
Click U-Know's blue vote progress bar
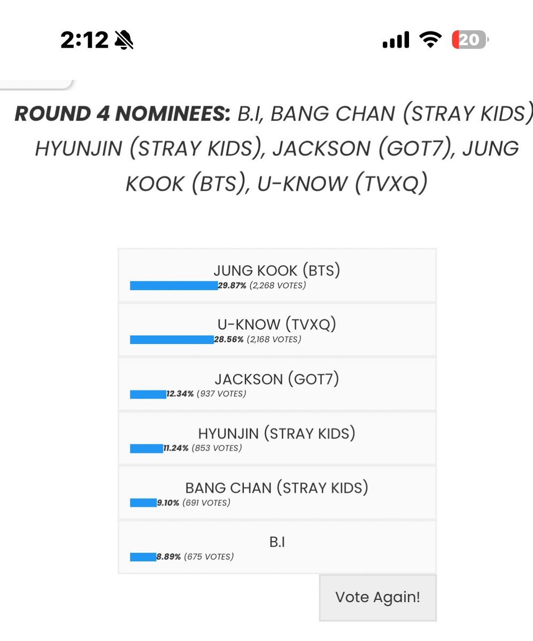pyautogui.click(x=172, y=340)
